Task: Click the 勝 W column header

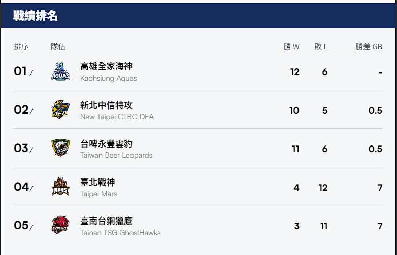Action: (x=291, y=47)
